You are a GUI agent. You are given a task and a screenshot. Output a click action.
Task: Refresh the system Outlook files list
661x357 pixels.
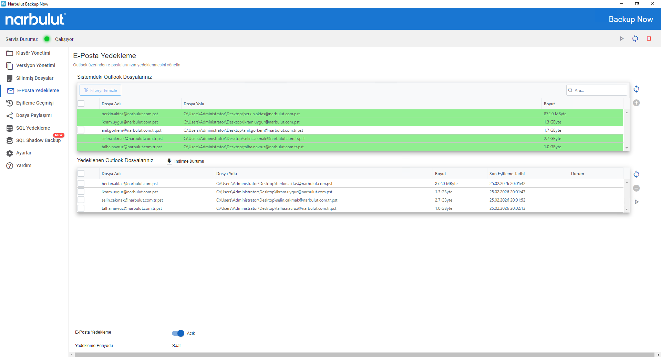[x=636, y=89]
